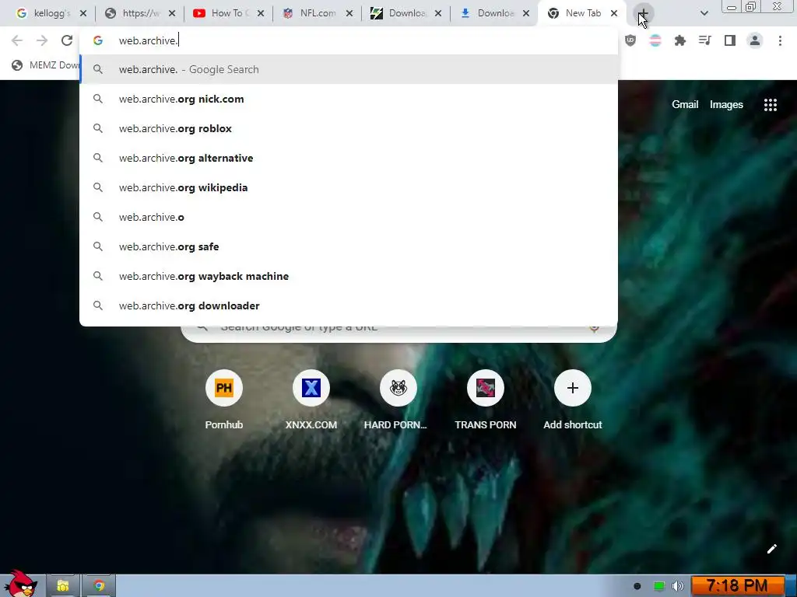The width and height of the screenshot is (797, 597).
Task: Select suggestion 'web.archive.org nick.com'
Action: click(x=349, y=99)
